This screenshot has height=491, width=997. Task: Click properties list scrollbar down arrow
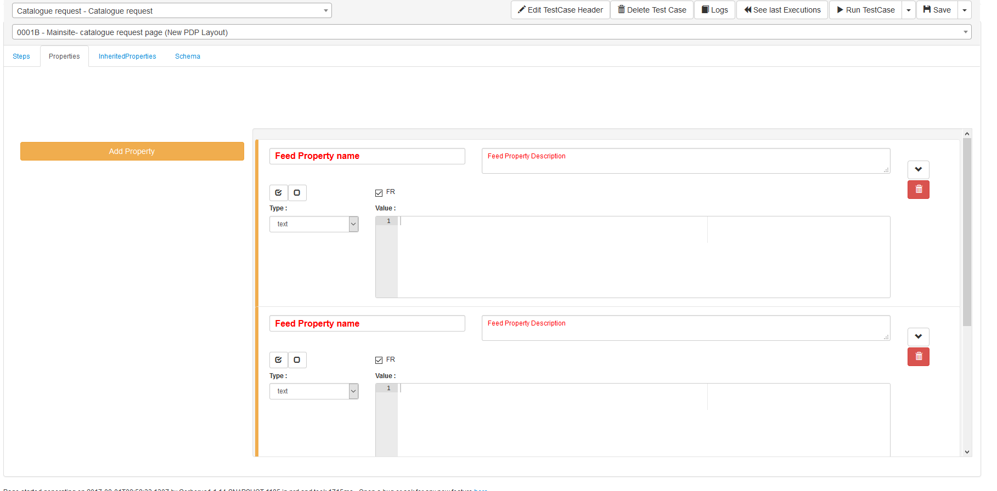(967, 452)
